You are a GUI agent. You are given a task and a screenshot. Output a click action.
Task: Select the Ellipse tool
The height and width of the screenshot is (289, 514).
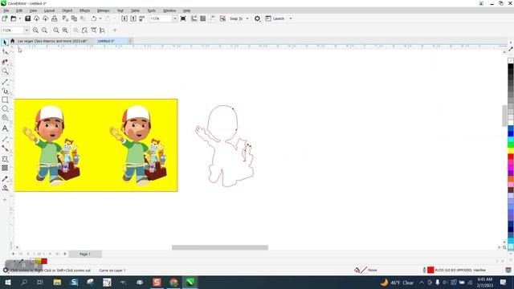click(5, 108)
